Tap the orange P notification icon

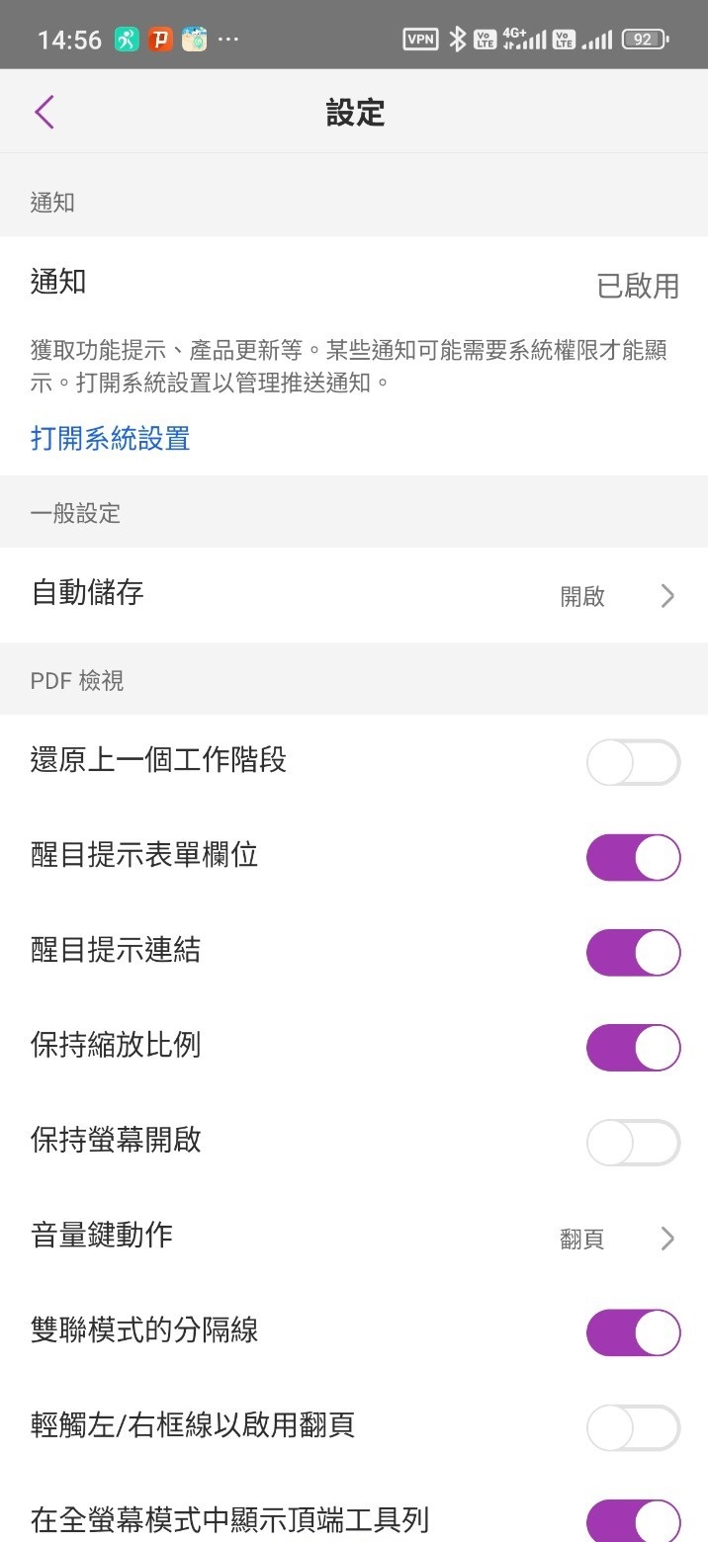(160, 40)
